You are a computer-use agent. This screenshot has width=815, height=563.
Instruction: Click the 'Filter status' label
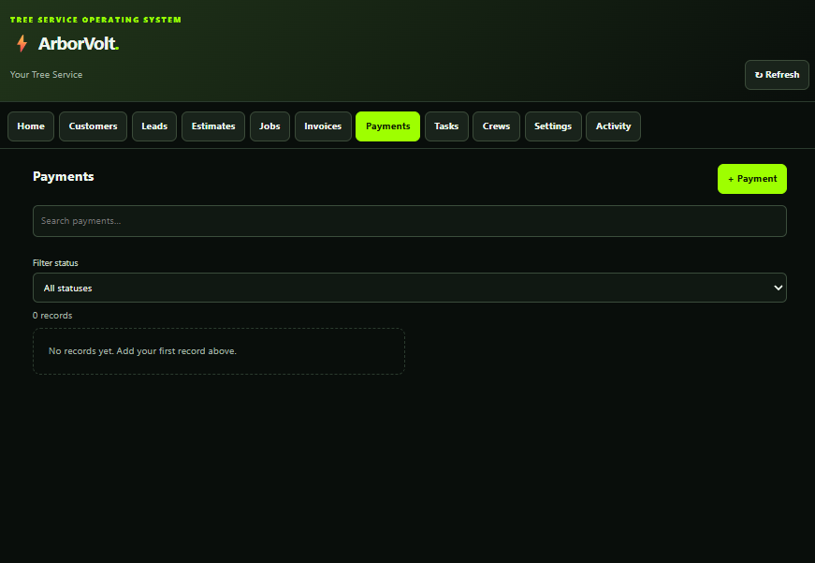[x=55, y=263]
